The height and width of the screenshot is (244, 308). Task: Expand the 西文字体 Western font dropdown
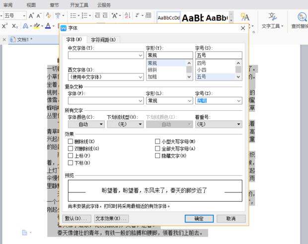tap(141, 77)
